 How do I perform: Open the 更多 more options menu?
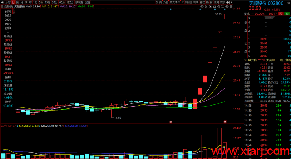tap(223, 2)
